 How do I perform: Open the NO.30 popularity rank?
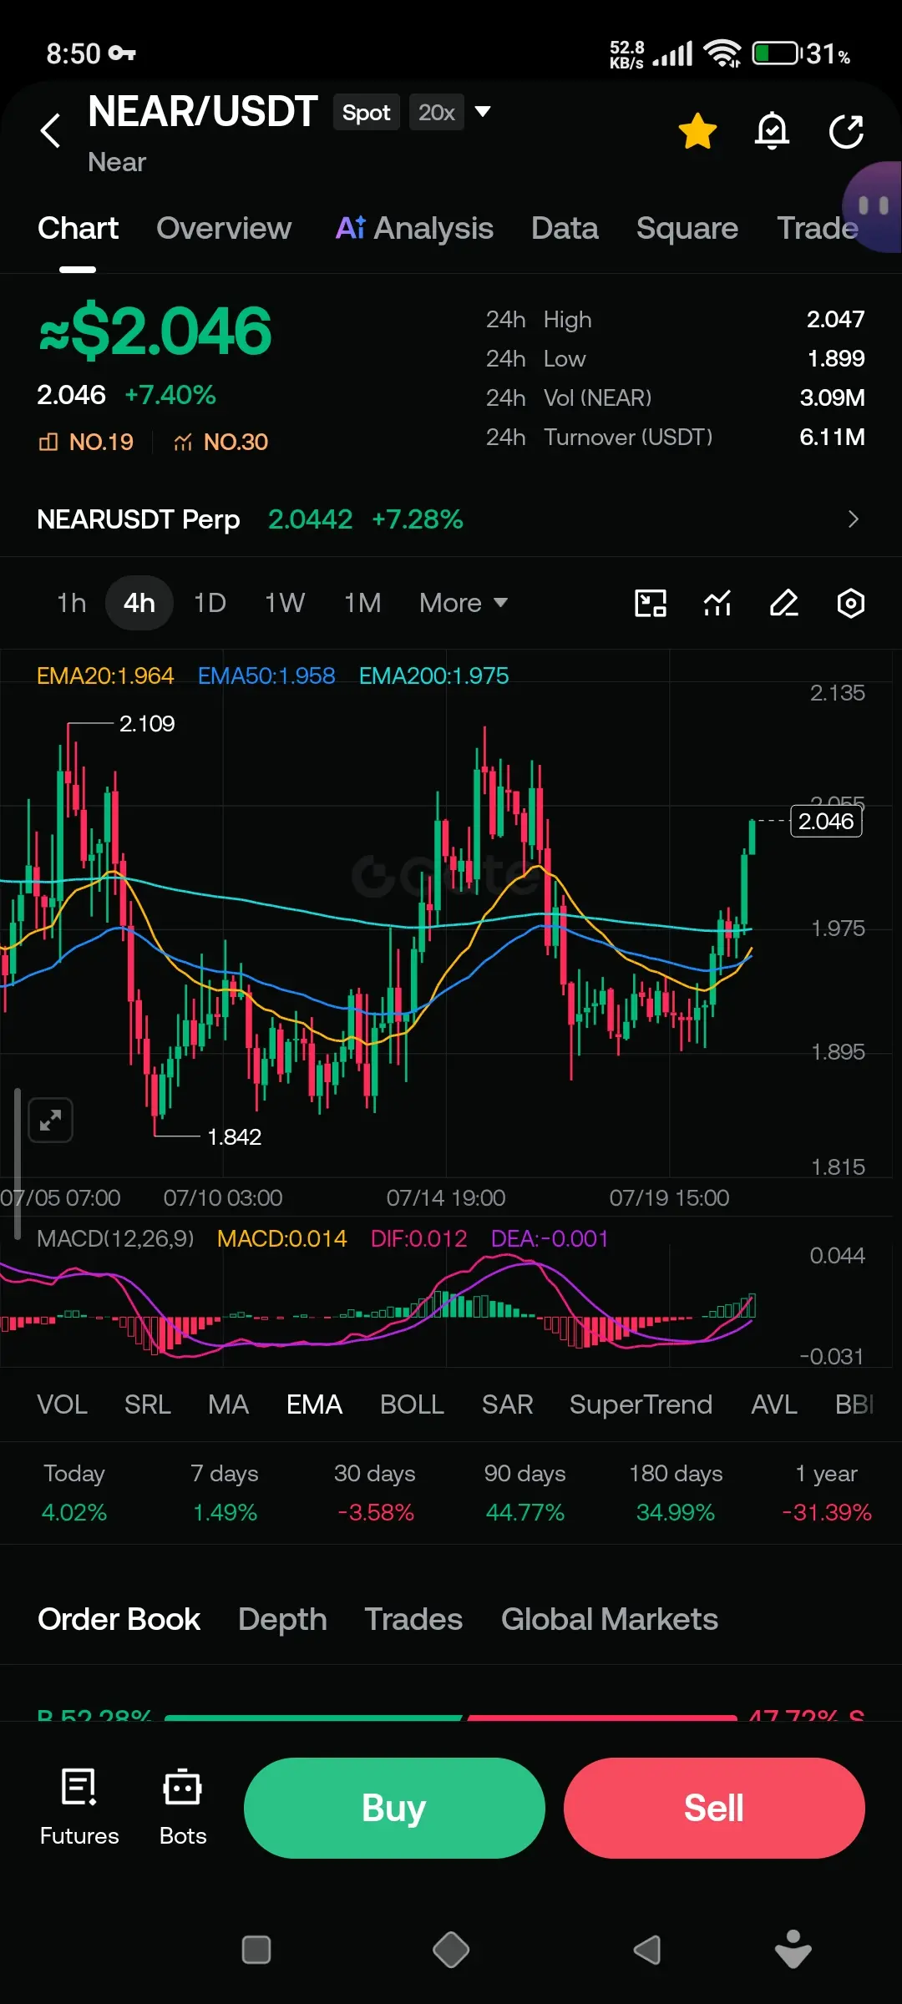(x=220, y=442)
